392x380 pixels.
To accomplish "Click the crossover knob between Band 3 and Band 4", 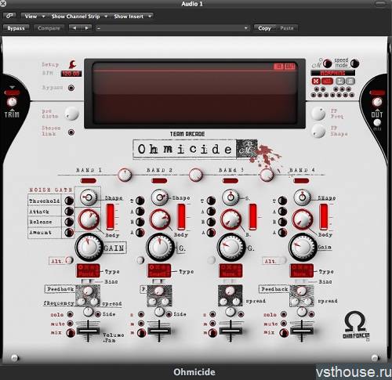I will (x=267, y=175).
